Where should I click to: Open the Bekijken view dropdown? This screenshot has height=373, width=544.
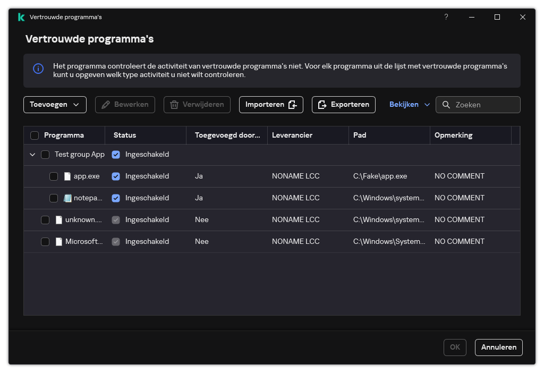(410, 105)
